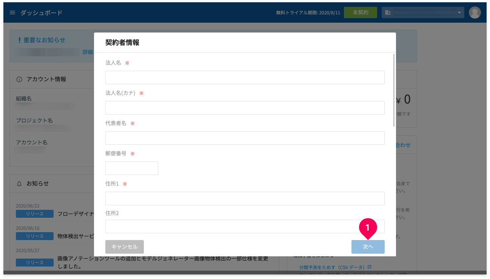Open the hamburger navigation menu

point(12,12)
